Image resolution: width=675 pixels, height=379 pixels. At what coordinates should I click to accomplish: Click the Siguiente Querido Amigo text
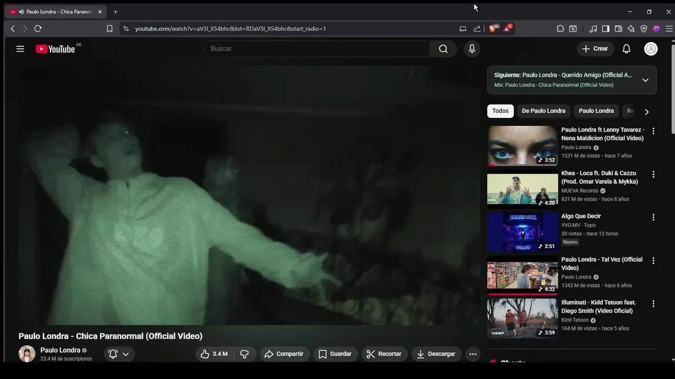click(x=563, y=75)
